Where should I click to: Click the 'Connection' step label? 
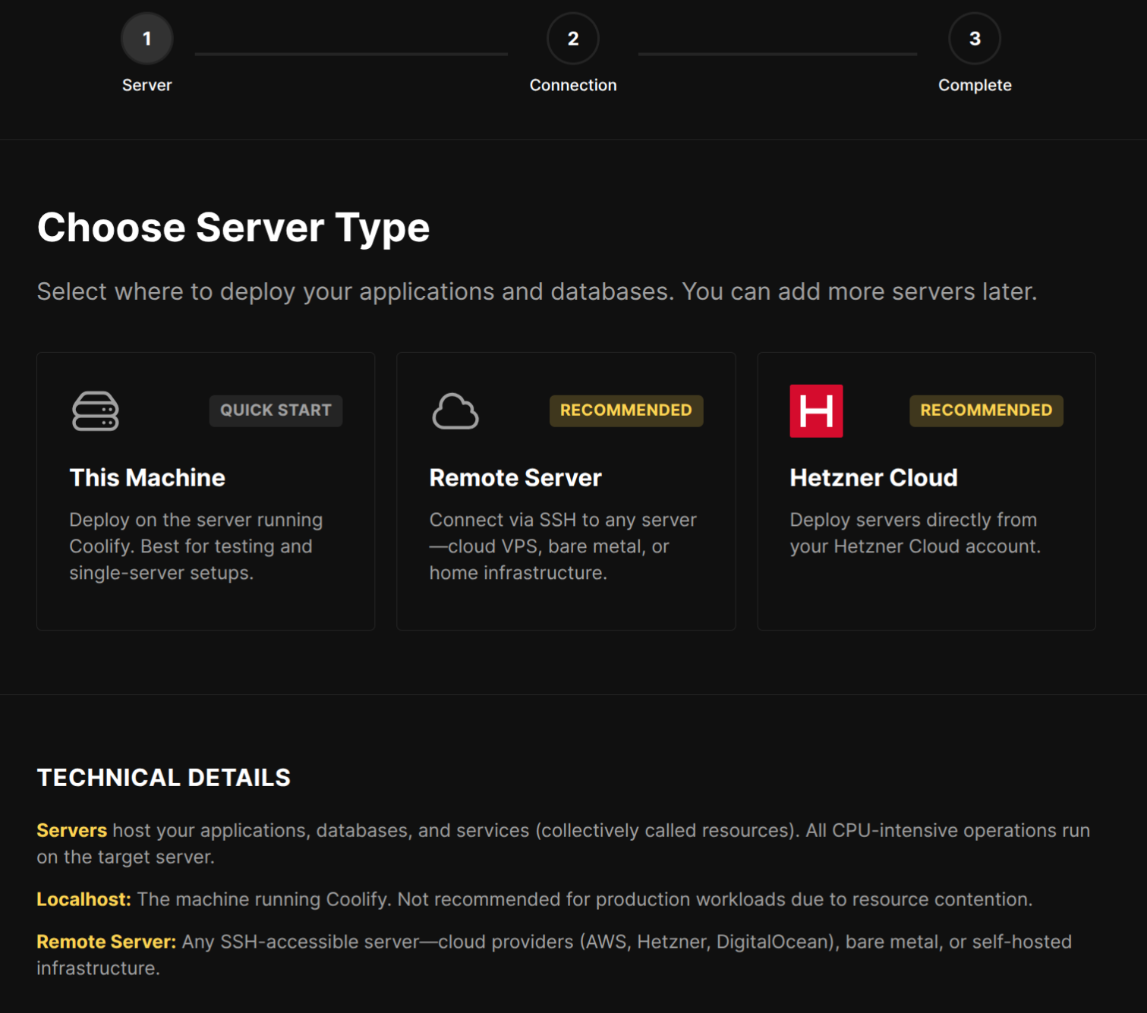click(x=573, y=85)
